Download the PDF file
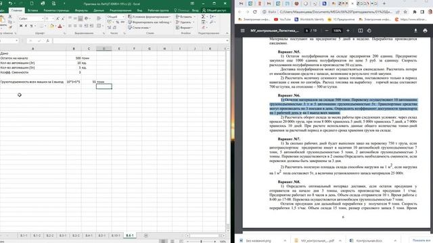 point(415,30)
